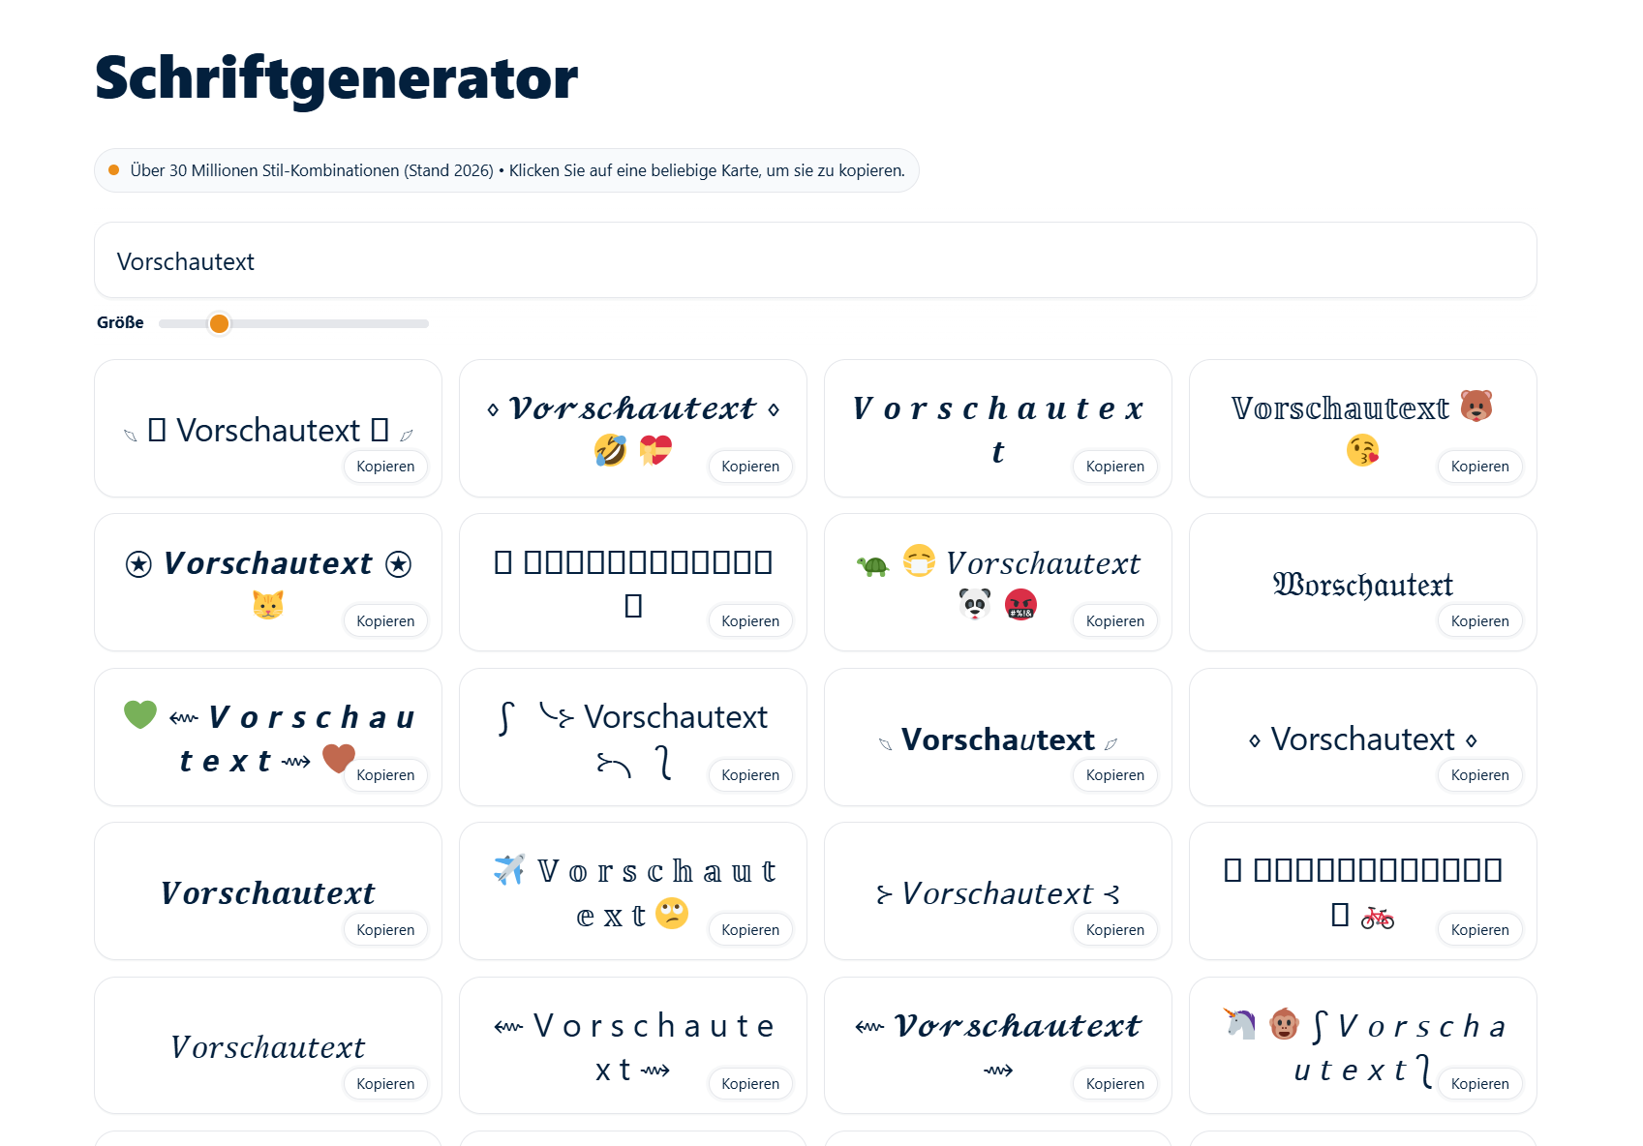Image resolution: width=1643 pixels, height=1146 pixels.
Task: Click the turtle emoji in the italic card
Action: coord(872,564)
